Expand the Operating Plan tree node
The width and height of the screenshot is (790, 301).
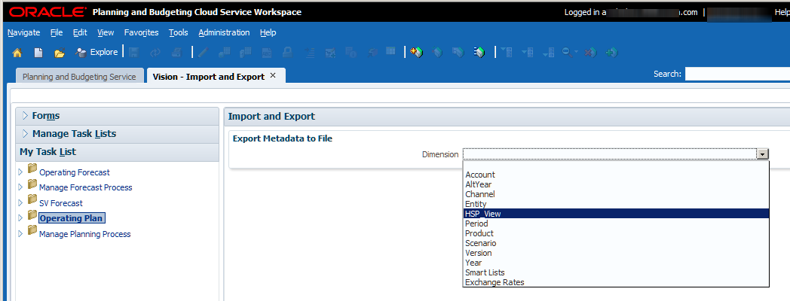(20, 218)
